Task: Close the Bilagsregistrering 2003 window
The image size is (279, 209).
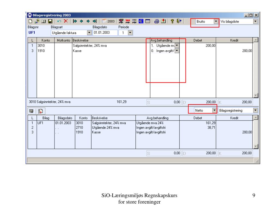Action: click(x=256, y=15)
